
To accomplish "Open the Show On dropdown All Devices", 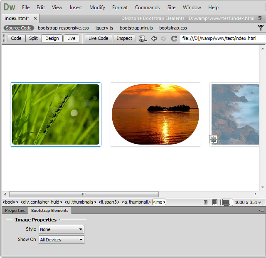I will point(62,239).
